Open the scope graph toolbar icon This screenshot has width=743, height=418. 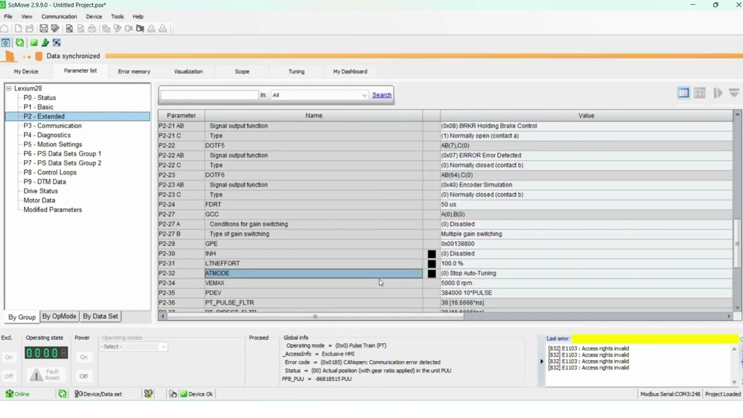point(56,42)
